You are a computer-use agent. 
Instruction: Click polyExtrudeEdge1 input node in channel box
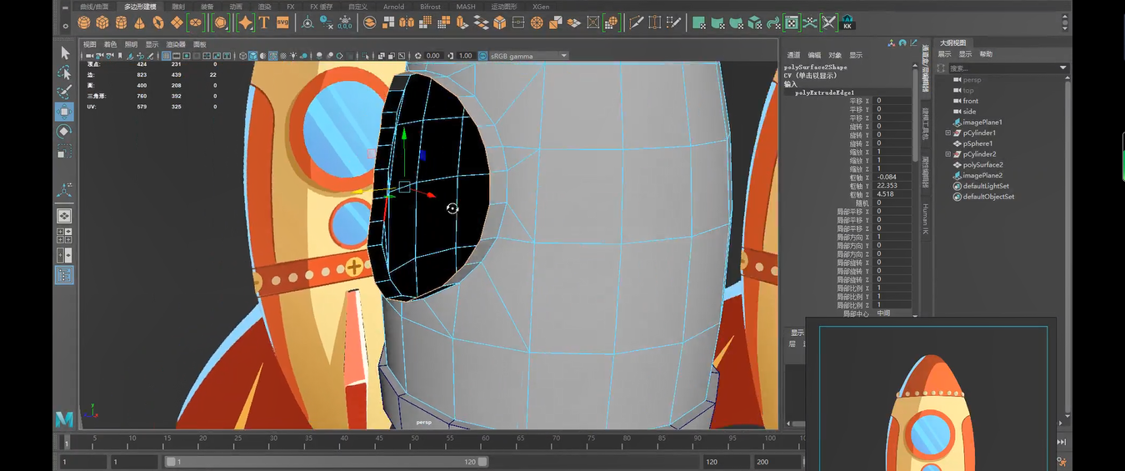(824, 93)
